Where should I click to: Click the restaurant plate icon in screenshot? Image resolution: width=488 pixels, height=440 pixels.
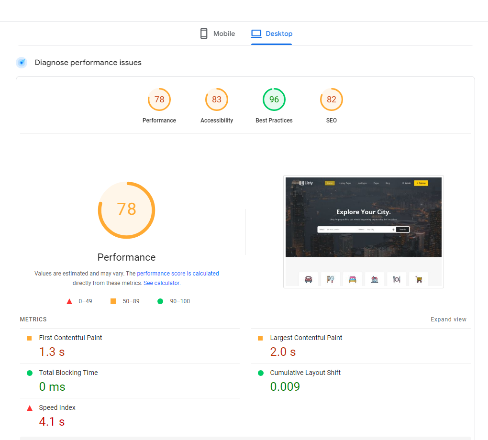(x=397, y=279)
